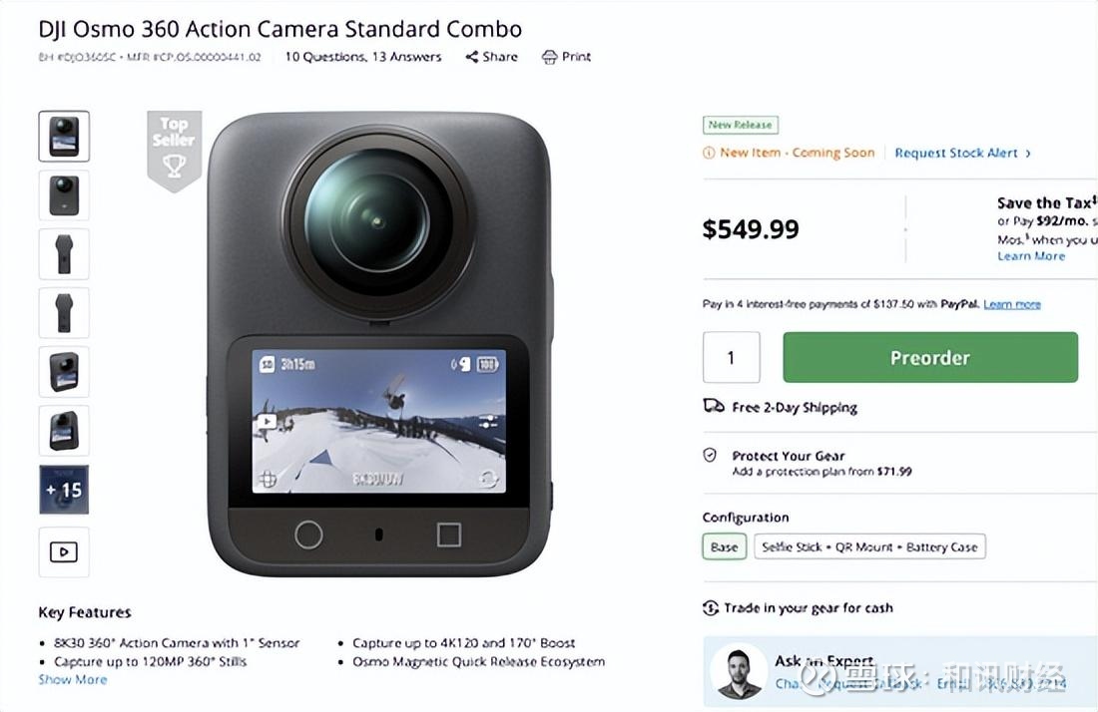
Task: Click the Print printer icon
Action: pyautogui.click(x=549, y=57)
